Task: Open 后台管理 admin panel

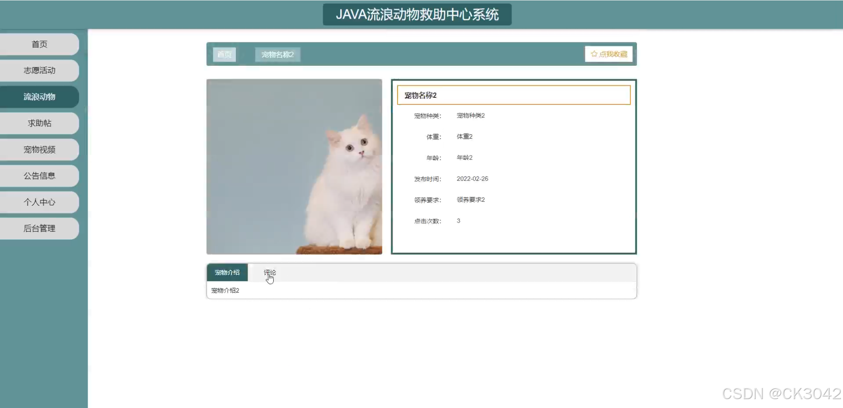Action: pos(39,228)
